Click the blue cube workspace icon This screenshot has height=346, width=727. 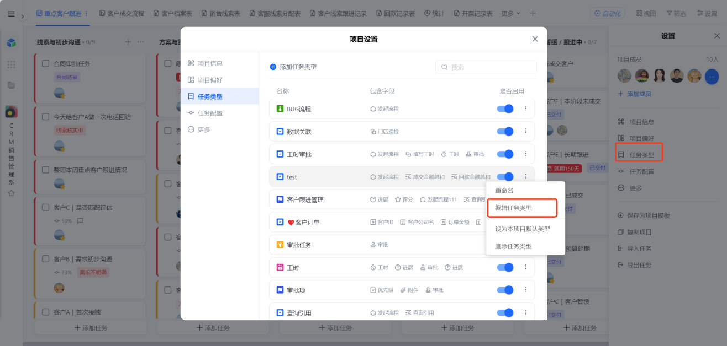click(11, 42)
